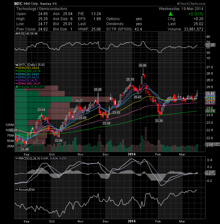The image size is (220, 224).
Task: Click the 25.05 price annotation
Action: click(98, 90)
